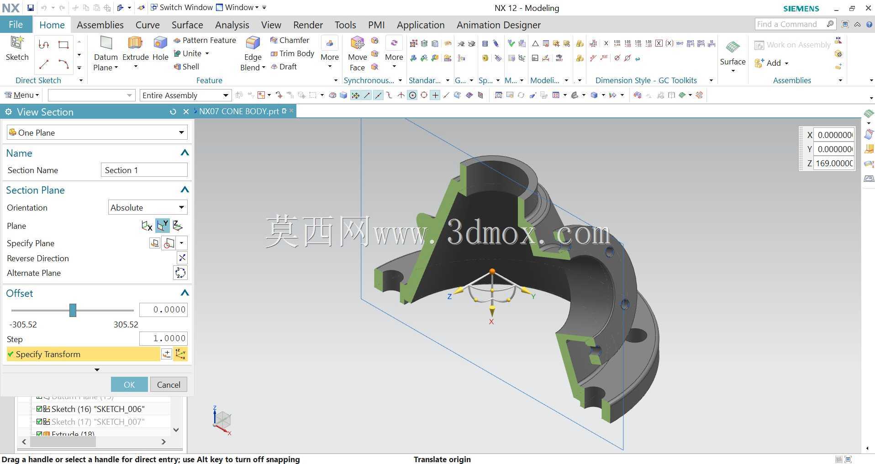The image size is (875, 464).
Task: Reset the View Section dialog
Action: (173, 112)
